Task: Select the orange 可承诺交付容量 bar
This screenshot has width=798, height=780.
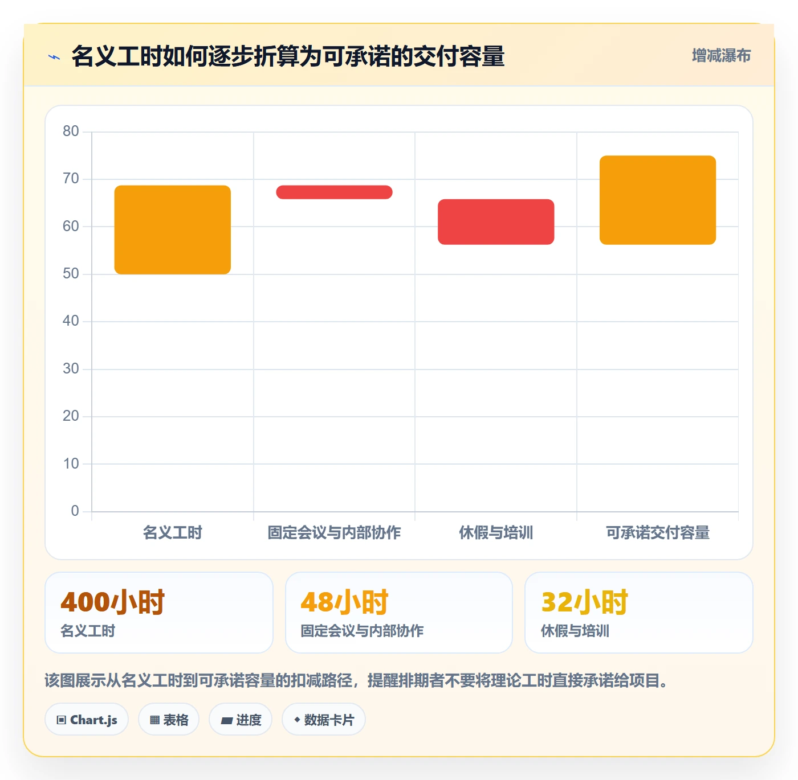Action: pyautogui.click(x=658, y=200)
